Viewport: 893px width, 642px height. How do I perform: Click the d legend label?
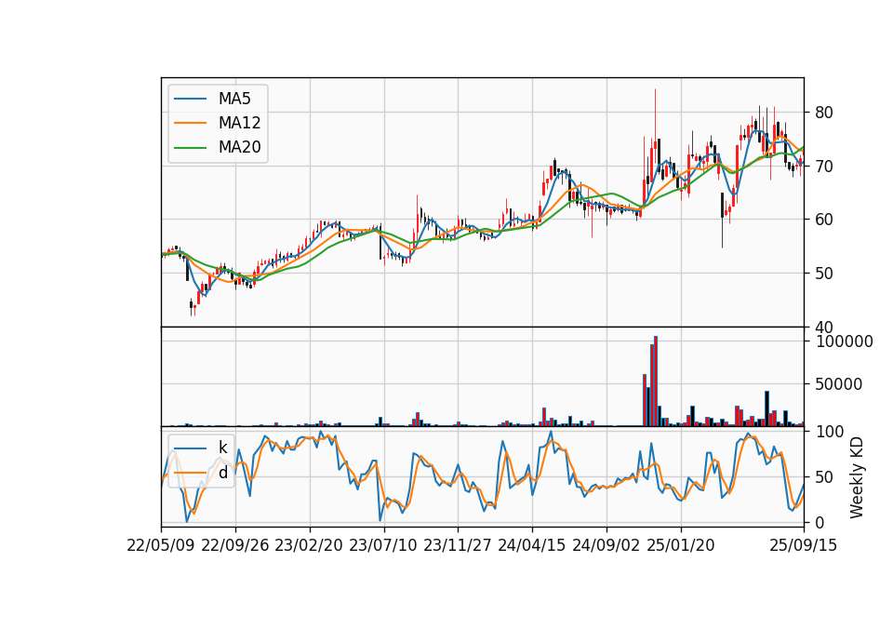pos(223,473)
